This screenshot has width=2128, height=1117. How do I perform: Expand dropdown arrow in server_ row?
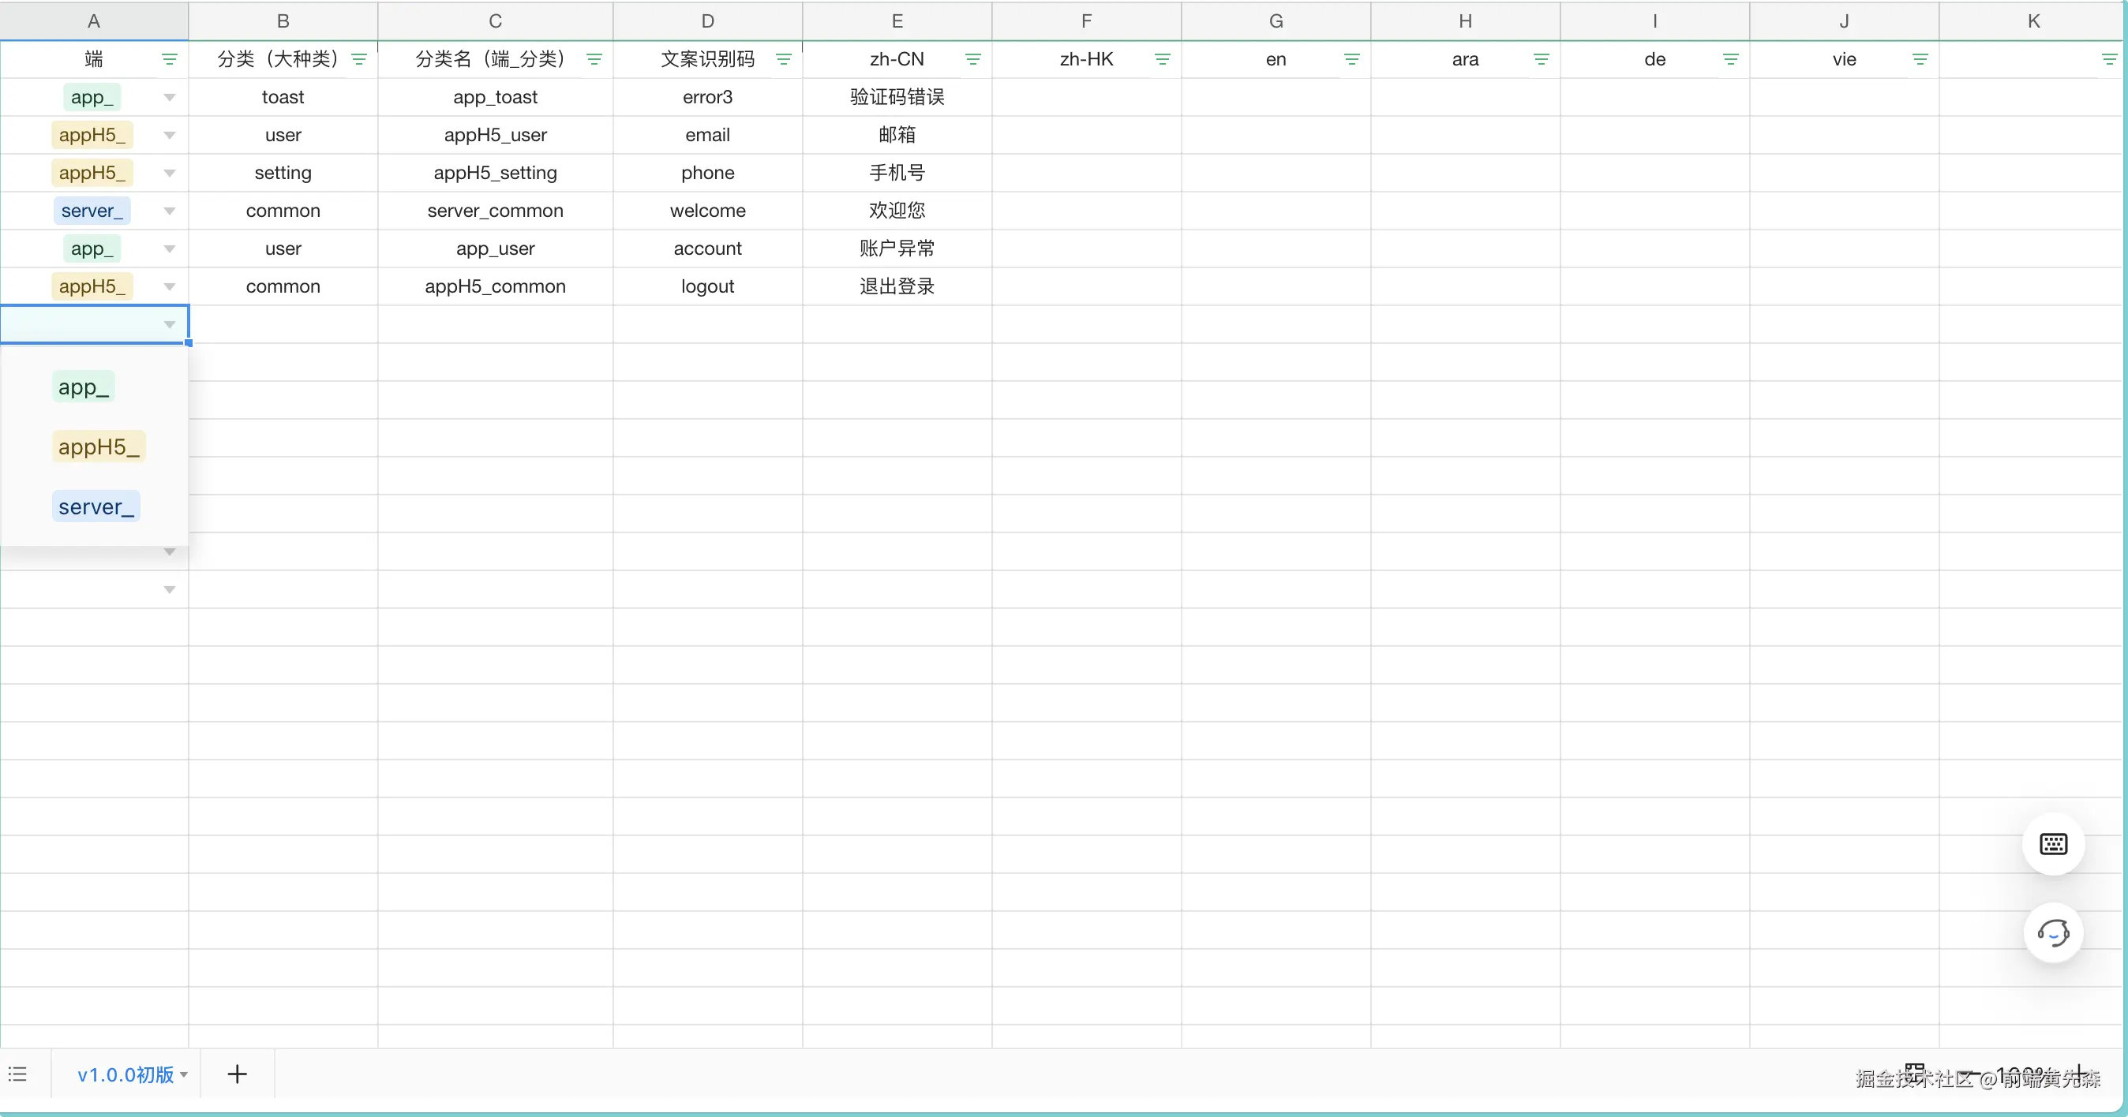(x=170, y=211)
